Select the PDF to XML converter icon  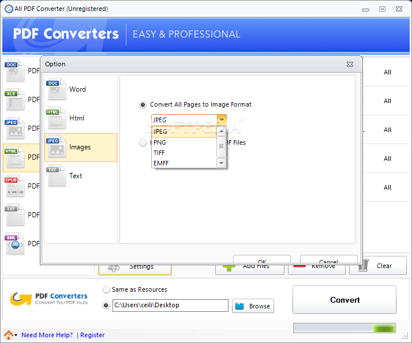pyautogui.click(x=15, y=244)
